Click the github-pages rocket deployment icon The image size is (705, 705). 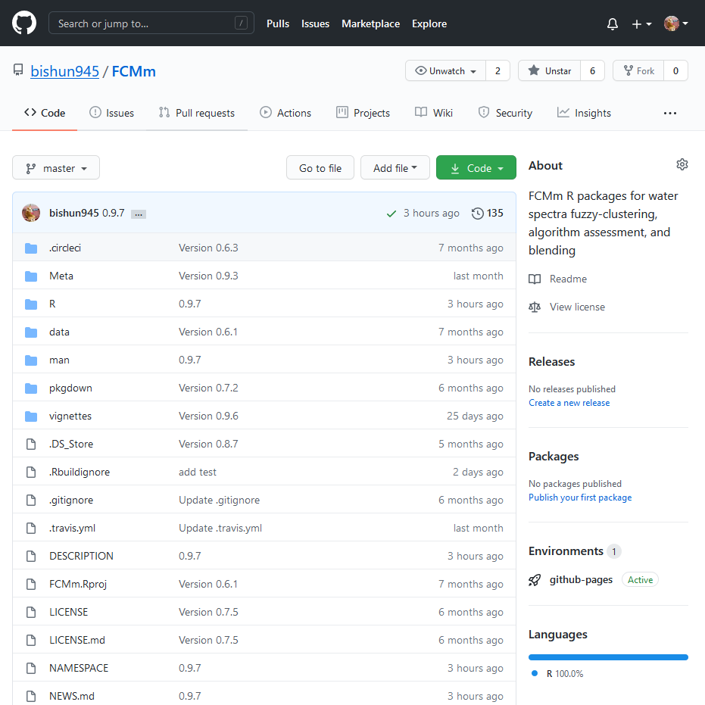pos(535,579)
